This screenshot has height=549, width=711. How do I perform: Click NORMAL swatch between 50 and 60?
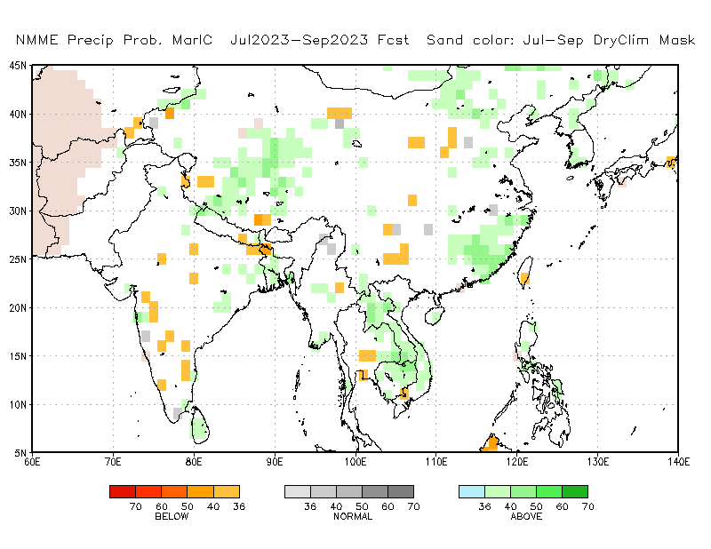click(375, 491)
